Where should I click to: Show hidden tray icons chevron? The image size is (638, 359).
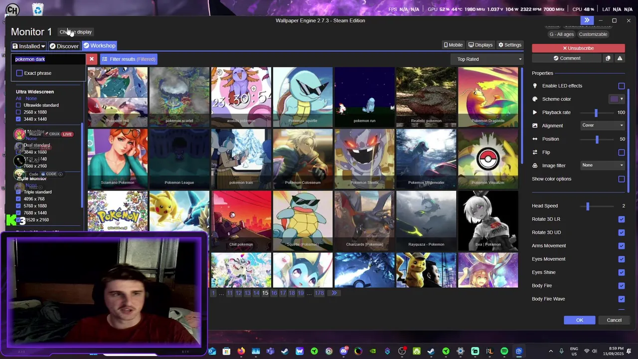pyautogui.click(x=551, y=352)
